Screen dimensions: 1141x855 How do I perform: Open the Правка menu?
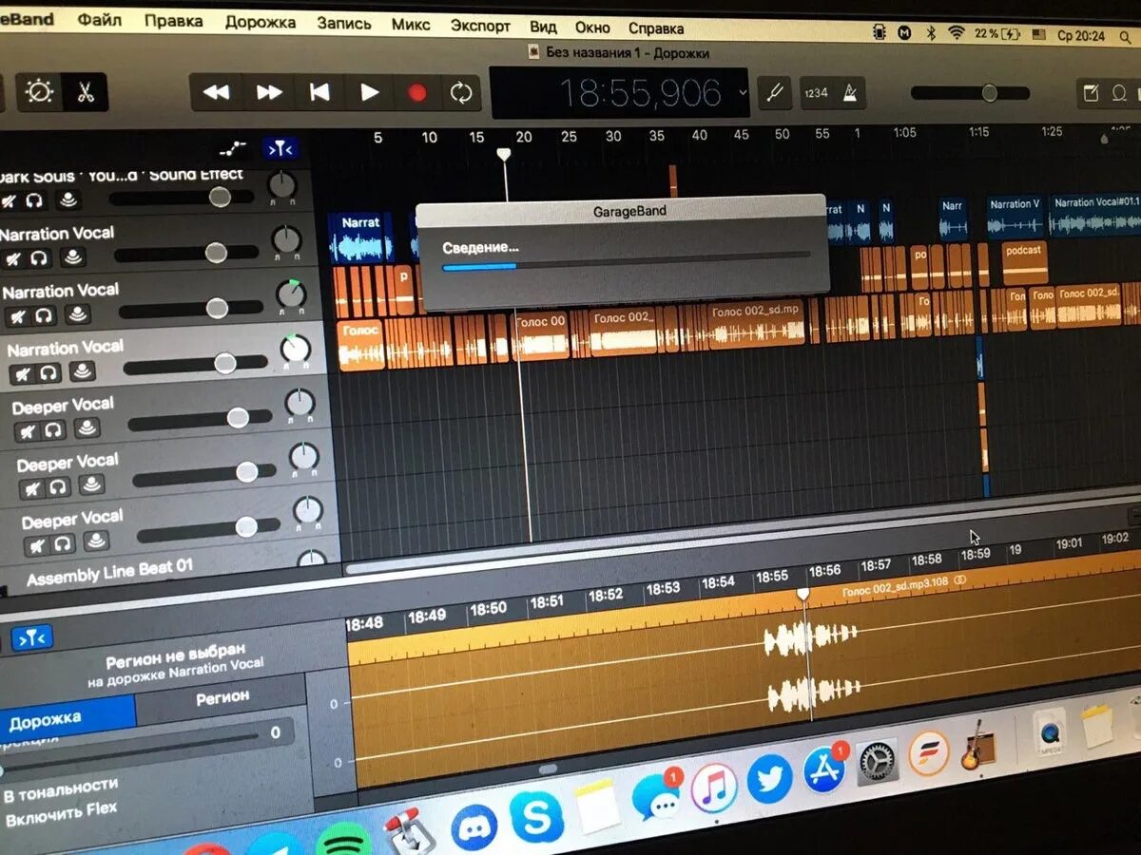(x=174, y=21)
